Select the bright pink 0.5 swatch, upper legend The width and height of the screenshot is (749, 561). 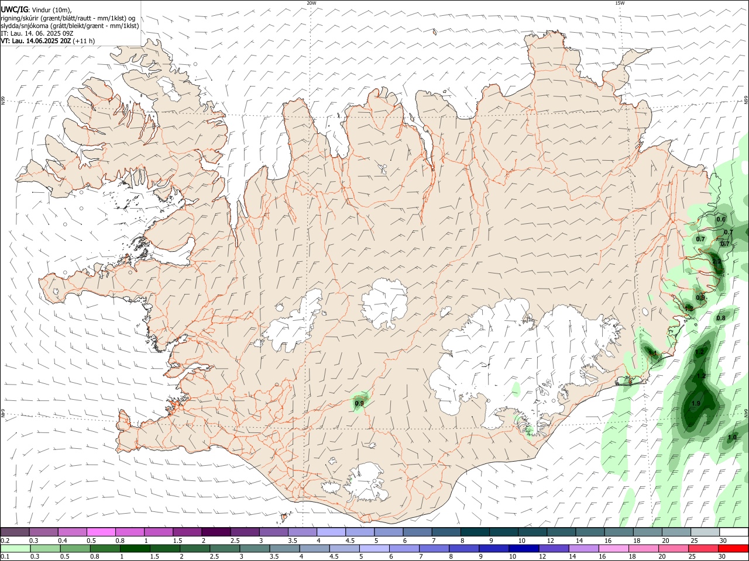(101, 532)
